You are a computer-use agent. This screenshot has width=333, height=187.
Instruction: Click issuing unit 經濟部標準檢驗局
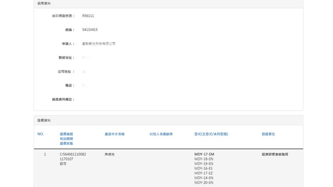click(275, 155)
